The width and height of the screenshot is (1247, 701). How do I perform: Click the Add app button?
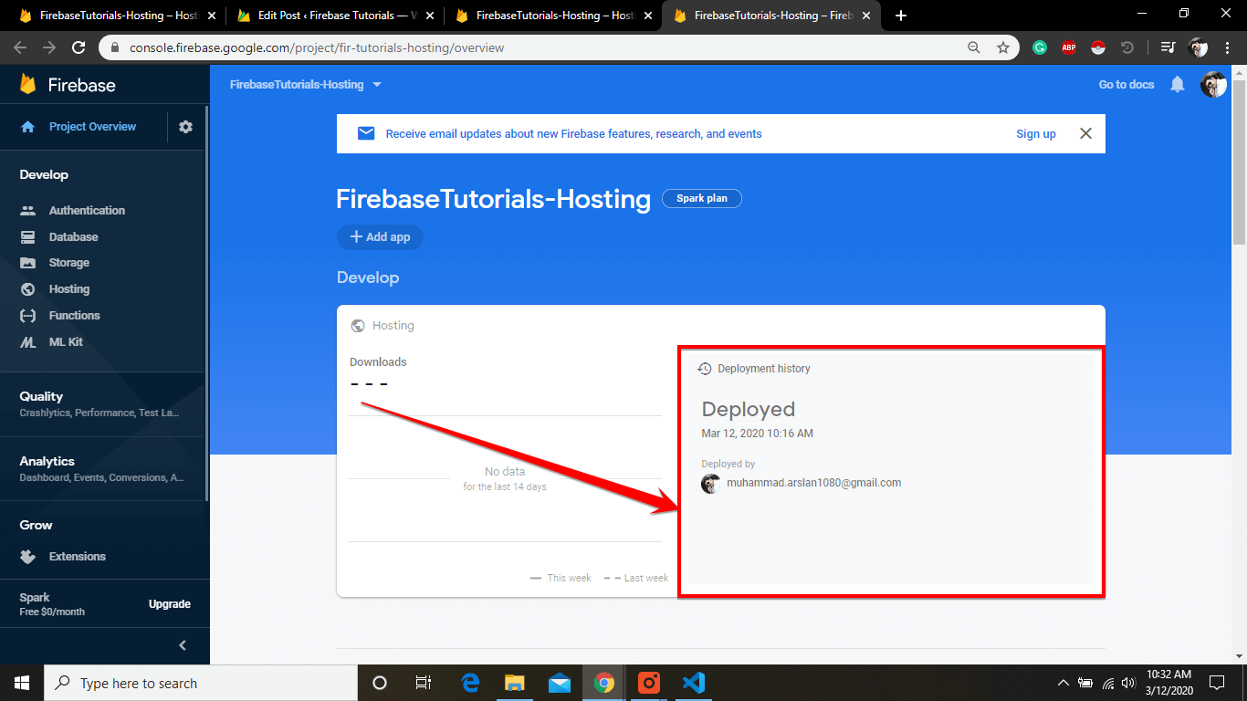coord(380,237)
